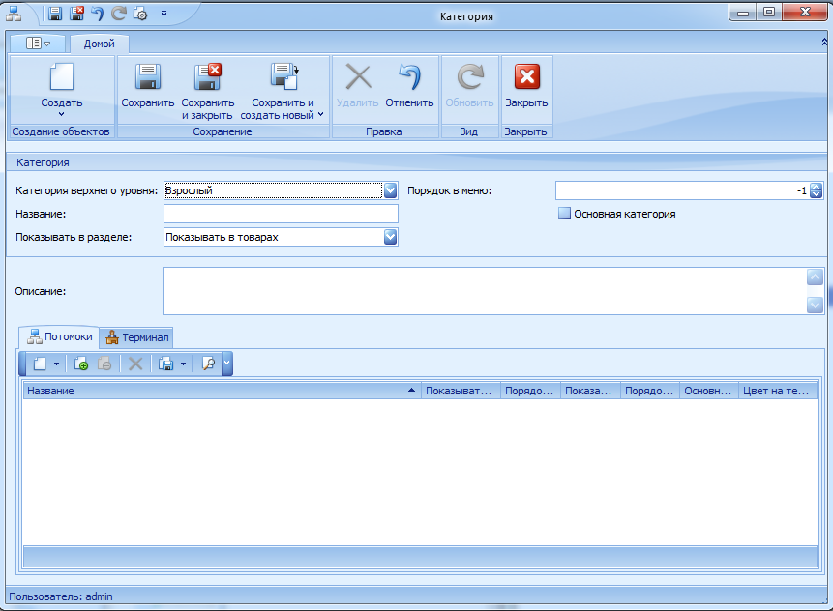Click the Удалить ribbon button
This screenshot has height=611, width=833.
coord(358,86)
